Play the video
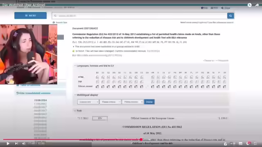The width and height of the screenshot is (262, 147). coord(8,143)
